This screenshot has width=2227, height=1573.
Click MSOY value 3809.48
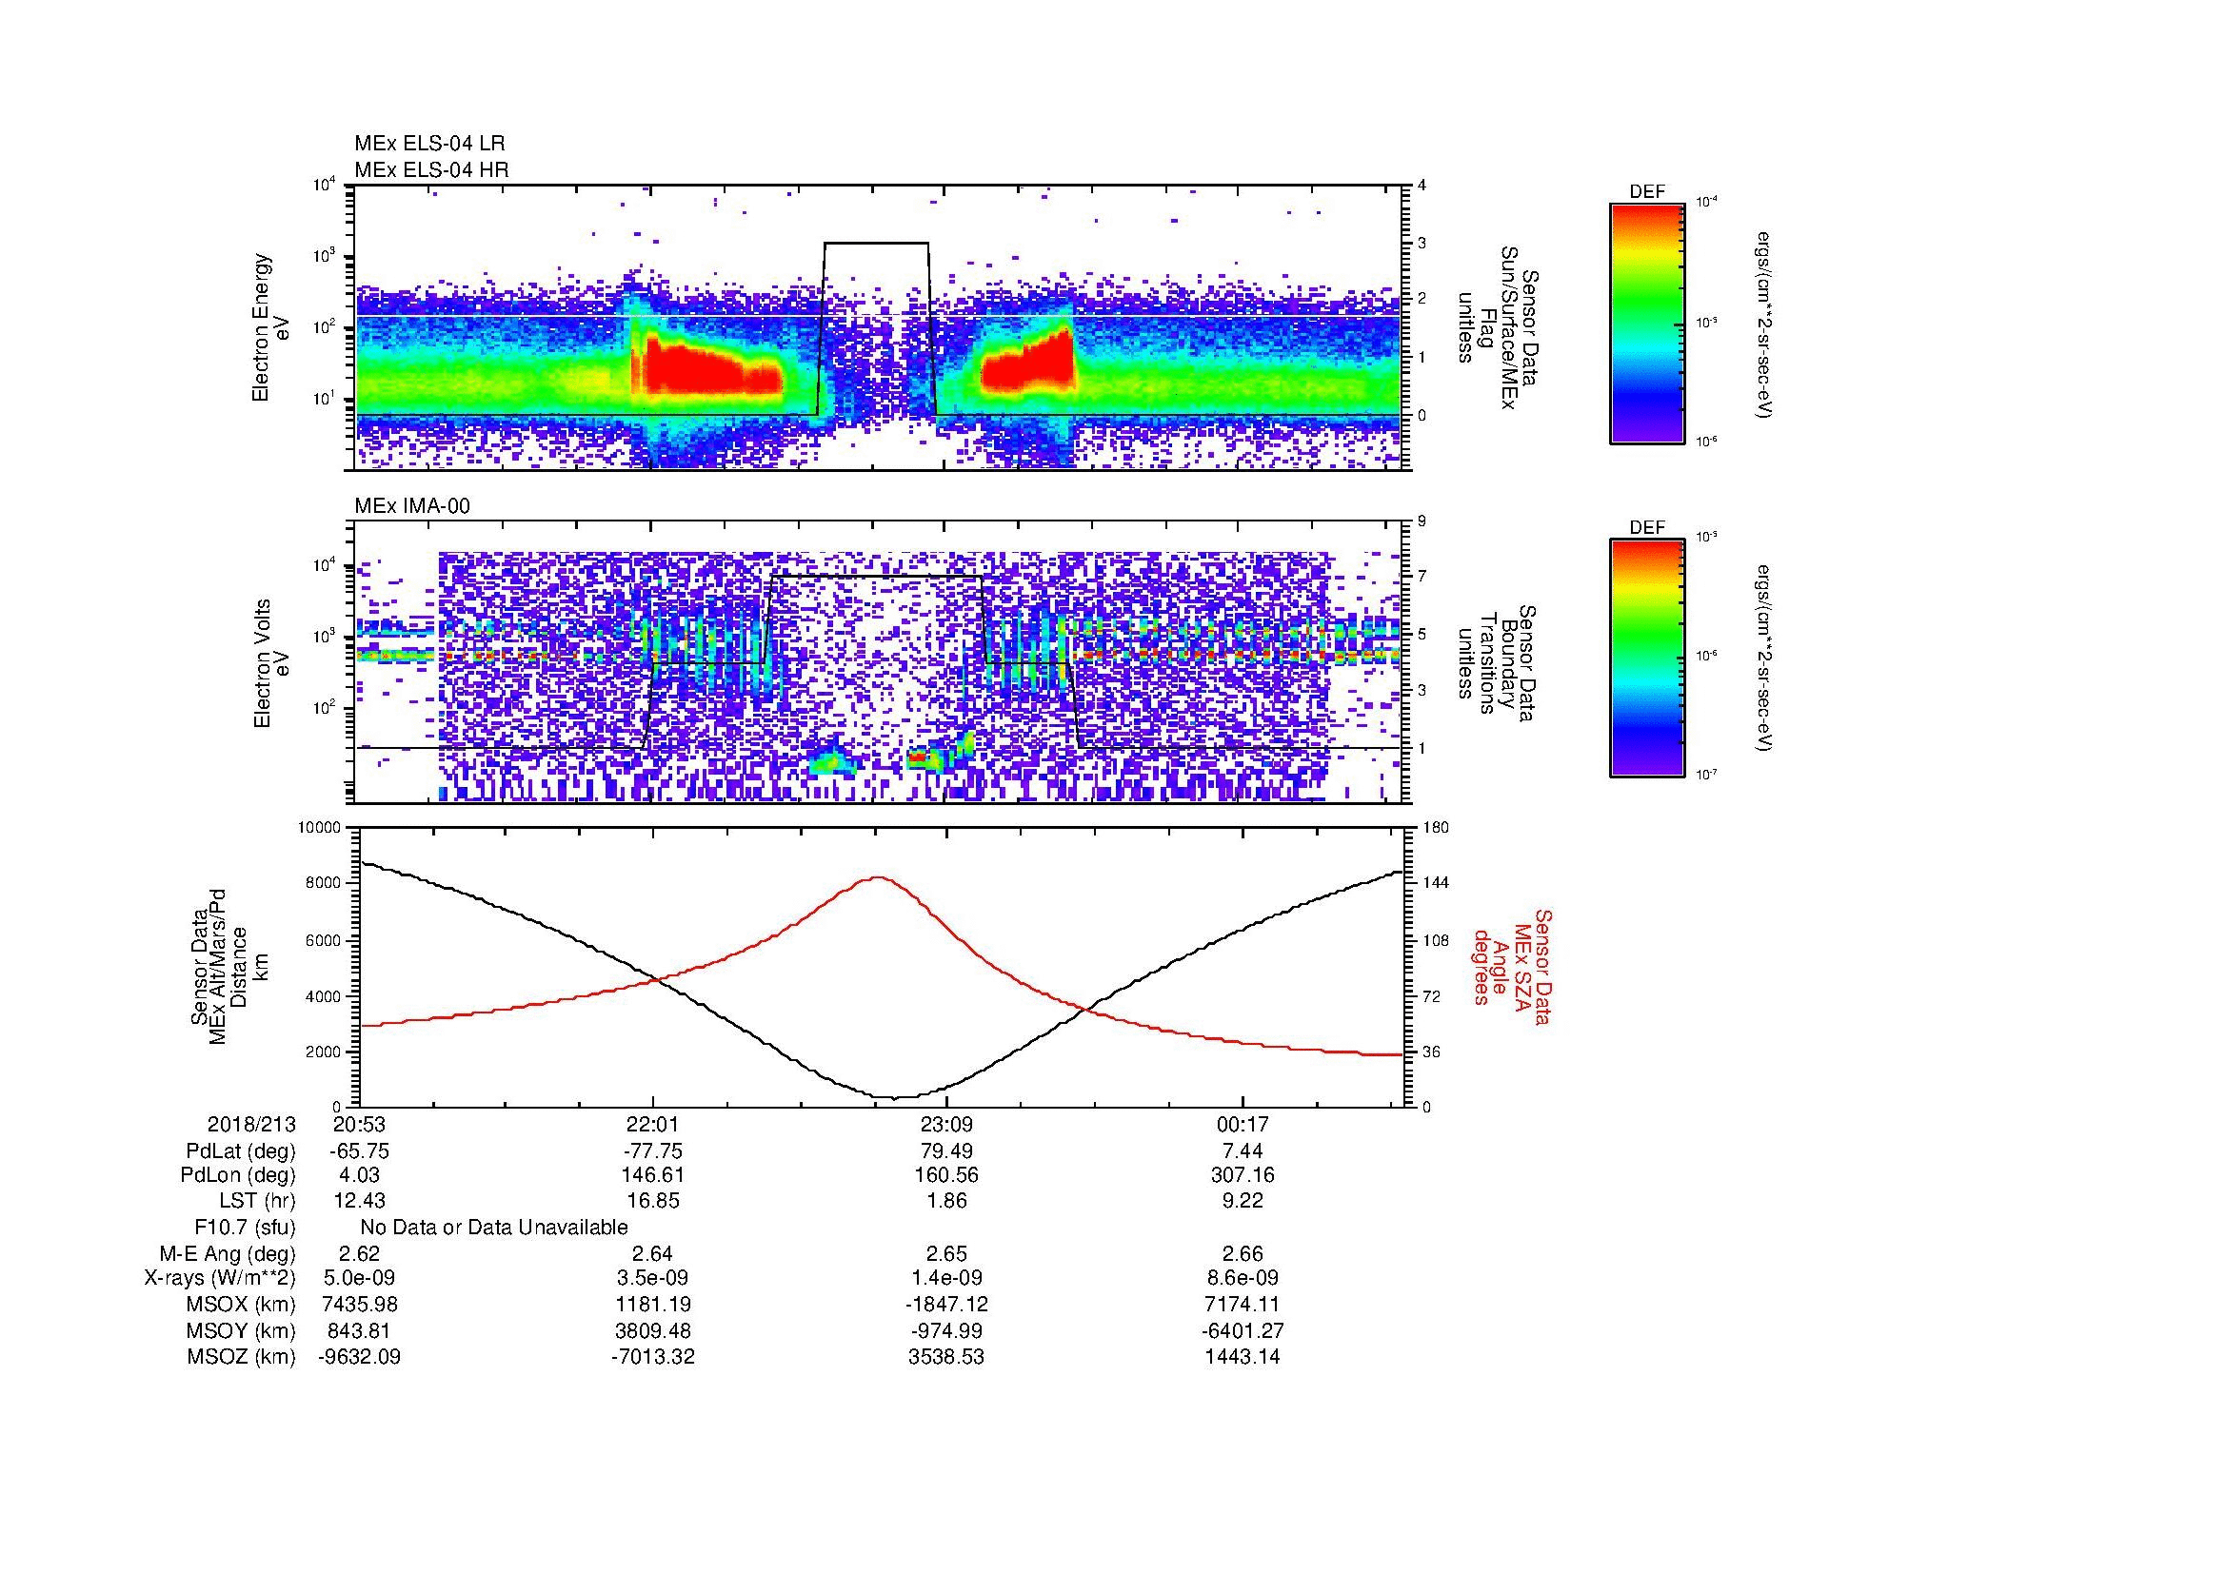tap(653, 1330)
